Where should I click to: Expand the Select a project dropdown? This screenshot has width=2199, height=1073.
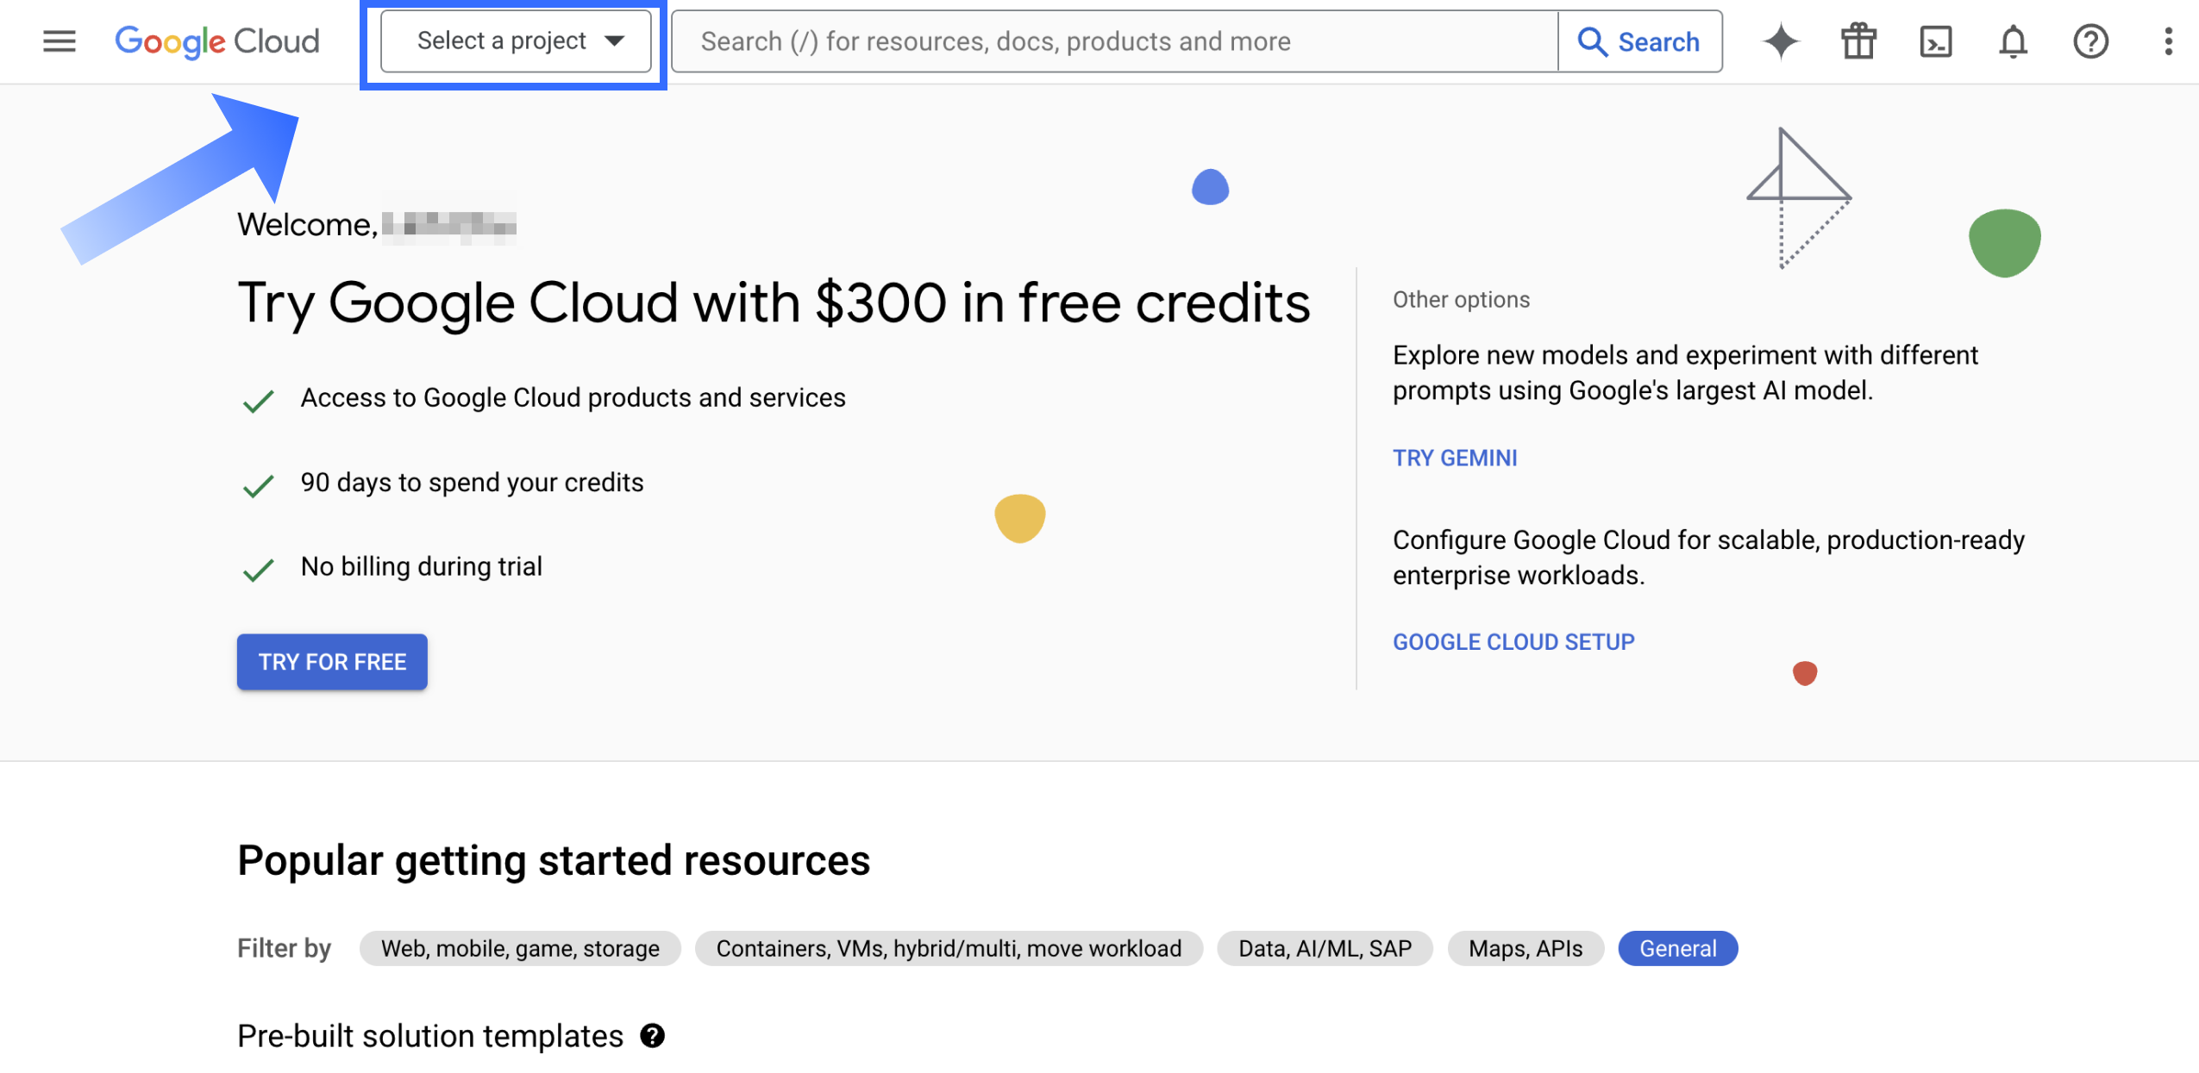pos(516,41)
